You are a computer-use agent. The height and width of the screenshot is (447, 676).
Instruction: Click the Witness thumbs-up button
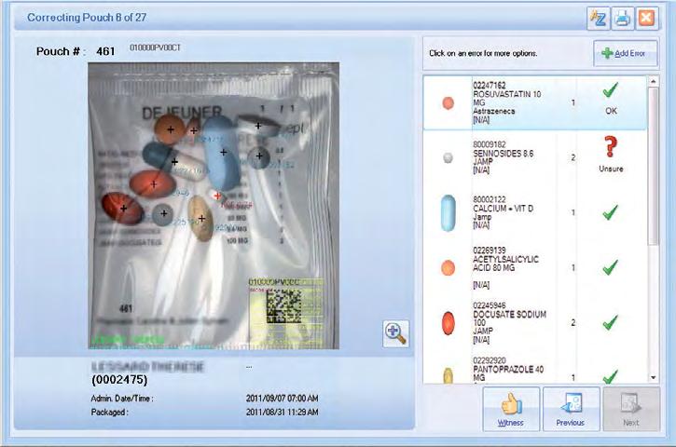511,409
